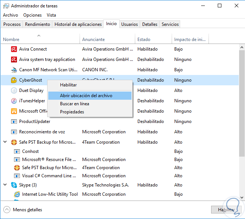
Task: Click the Task Manager title bar icon
Action: (6, 6)
